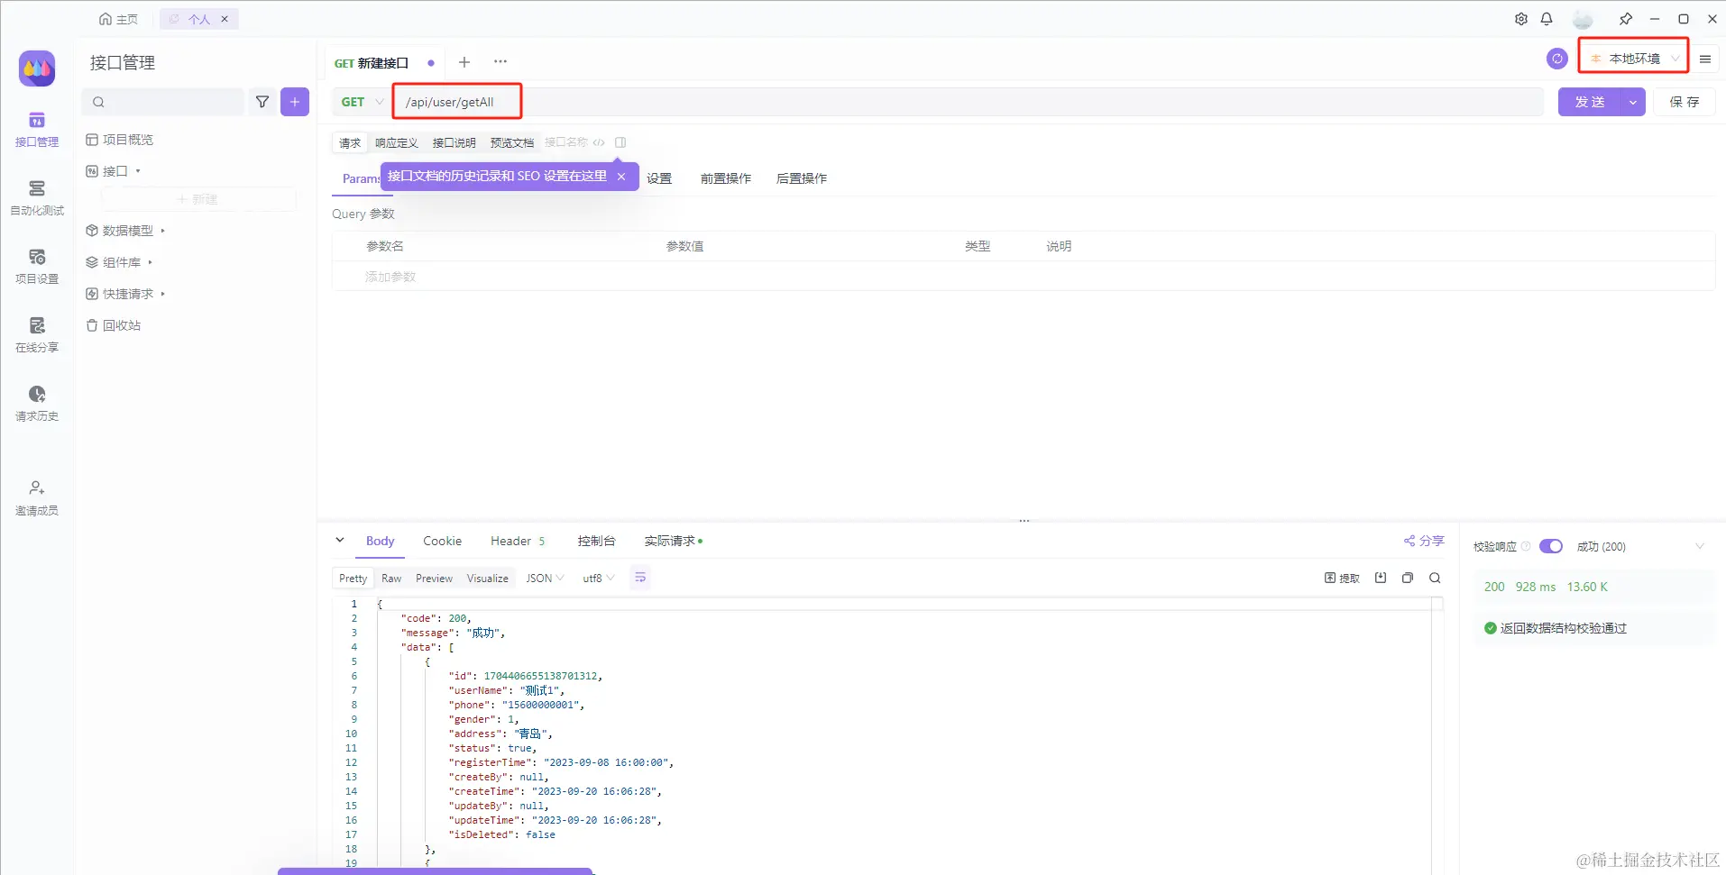
Task: Open the settings gear icon in title bar
Action: [1521, 19]
